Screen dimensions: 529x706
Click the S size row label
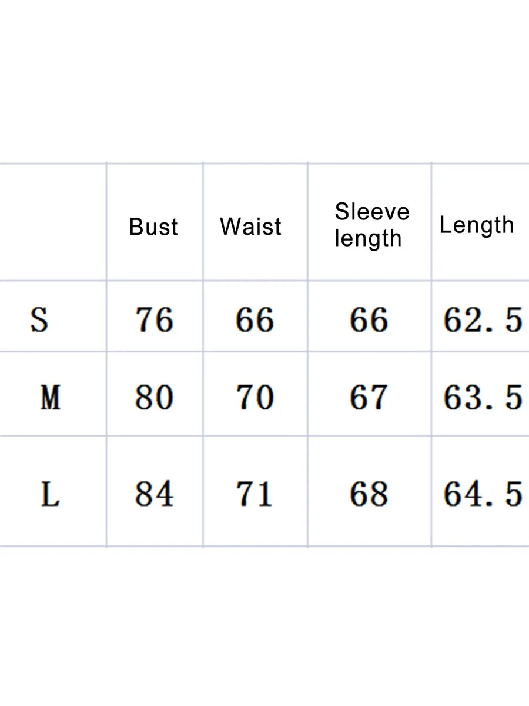39,320
